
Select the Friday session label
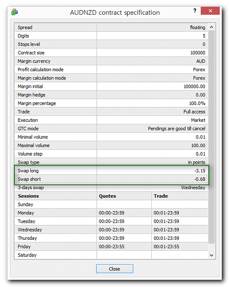point(24,247)
